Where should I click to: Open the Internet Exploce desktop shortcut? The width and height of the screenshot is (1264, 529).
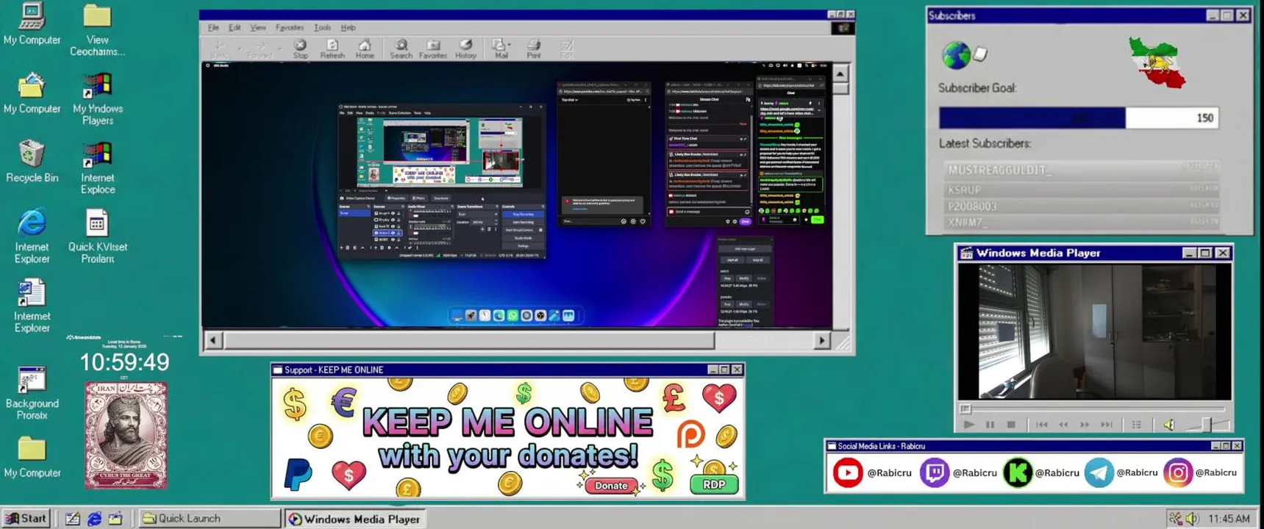click(x=97, y=168)
